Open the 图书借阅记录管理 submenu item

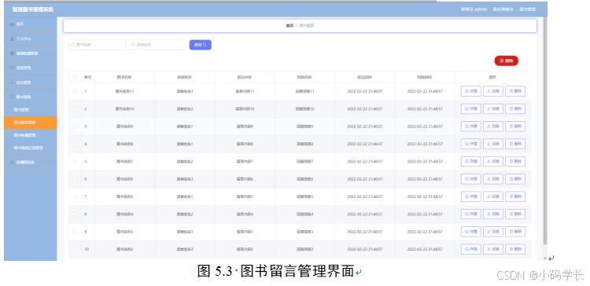pos(31,148)
